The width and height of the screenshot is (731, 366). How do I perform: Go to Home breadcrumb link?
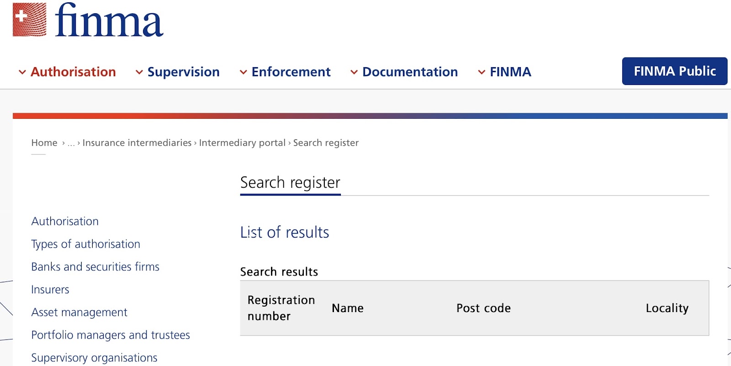click(44, 143)
